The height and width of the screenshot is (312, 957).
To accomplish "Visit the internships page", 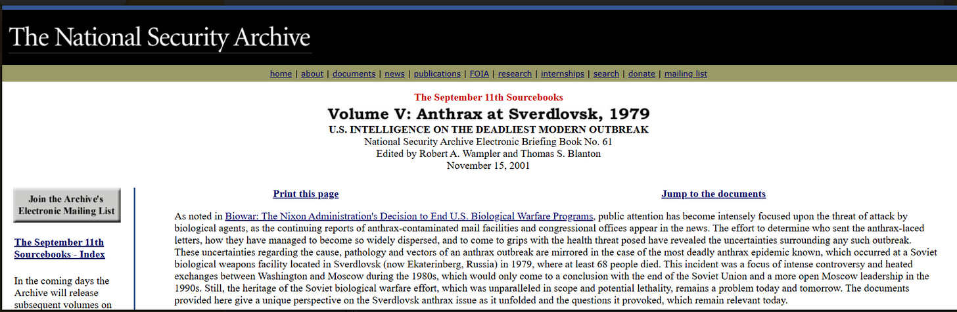I will tap(563, 74).
